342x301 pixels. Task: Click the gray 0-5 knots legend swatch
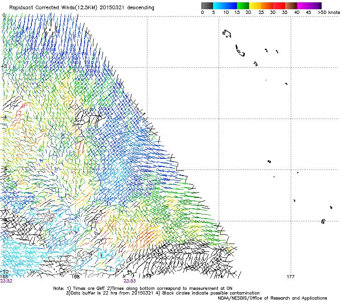tap(207, 6)
